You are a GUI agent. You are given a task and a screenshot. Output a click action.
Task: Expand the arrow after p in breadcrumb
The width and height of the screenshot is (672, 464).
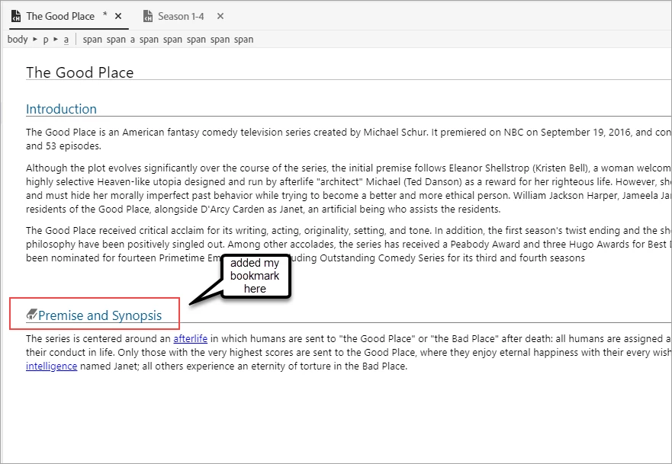pos(56,40)
